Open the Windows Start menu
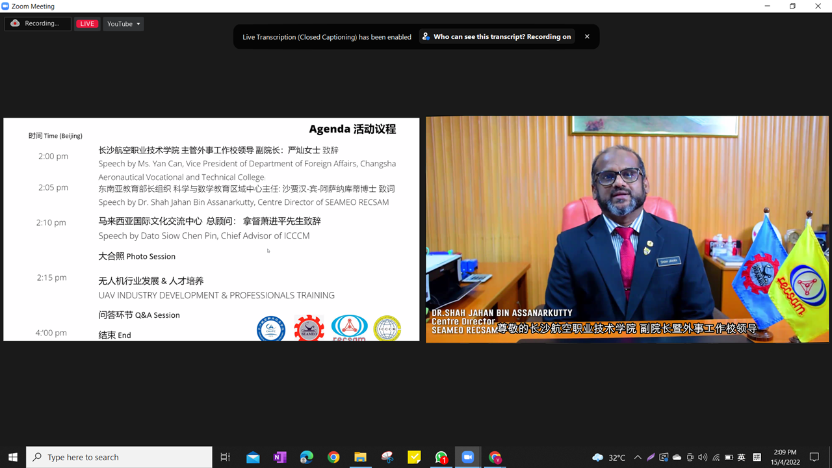Screen dimensions: 832x468 point(13,457)
